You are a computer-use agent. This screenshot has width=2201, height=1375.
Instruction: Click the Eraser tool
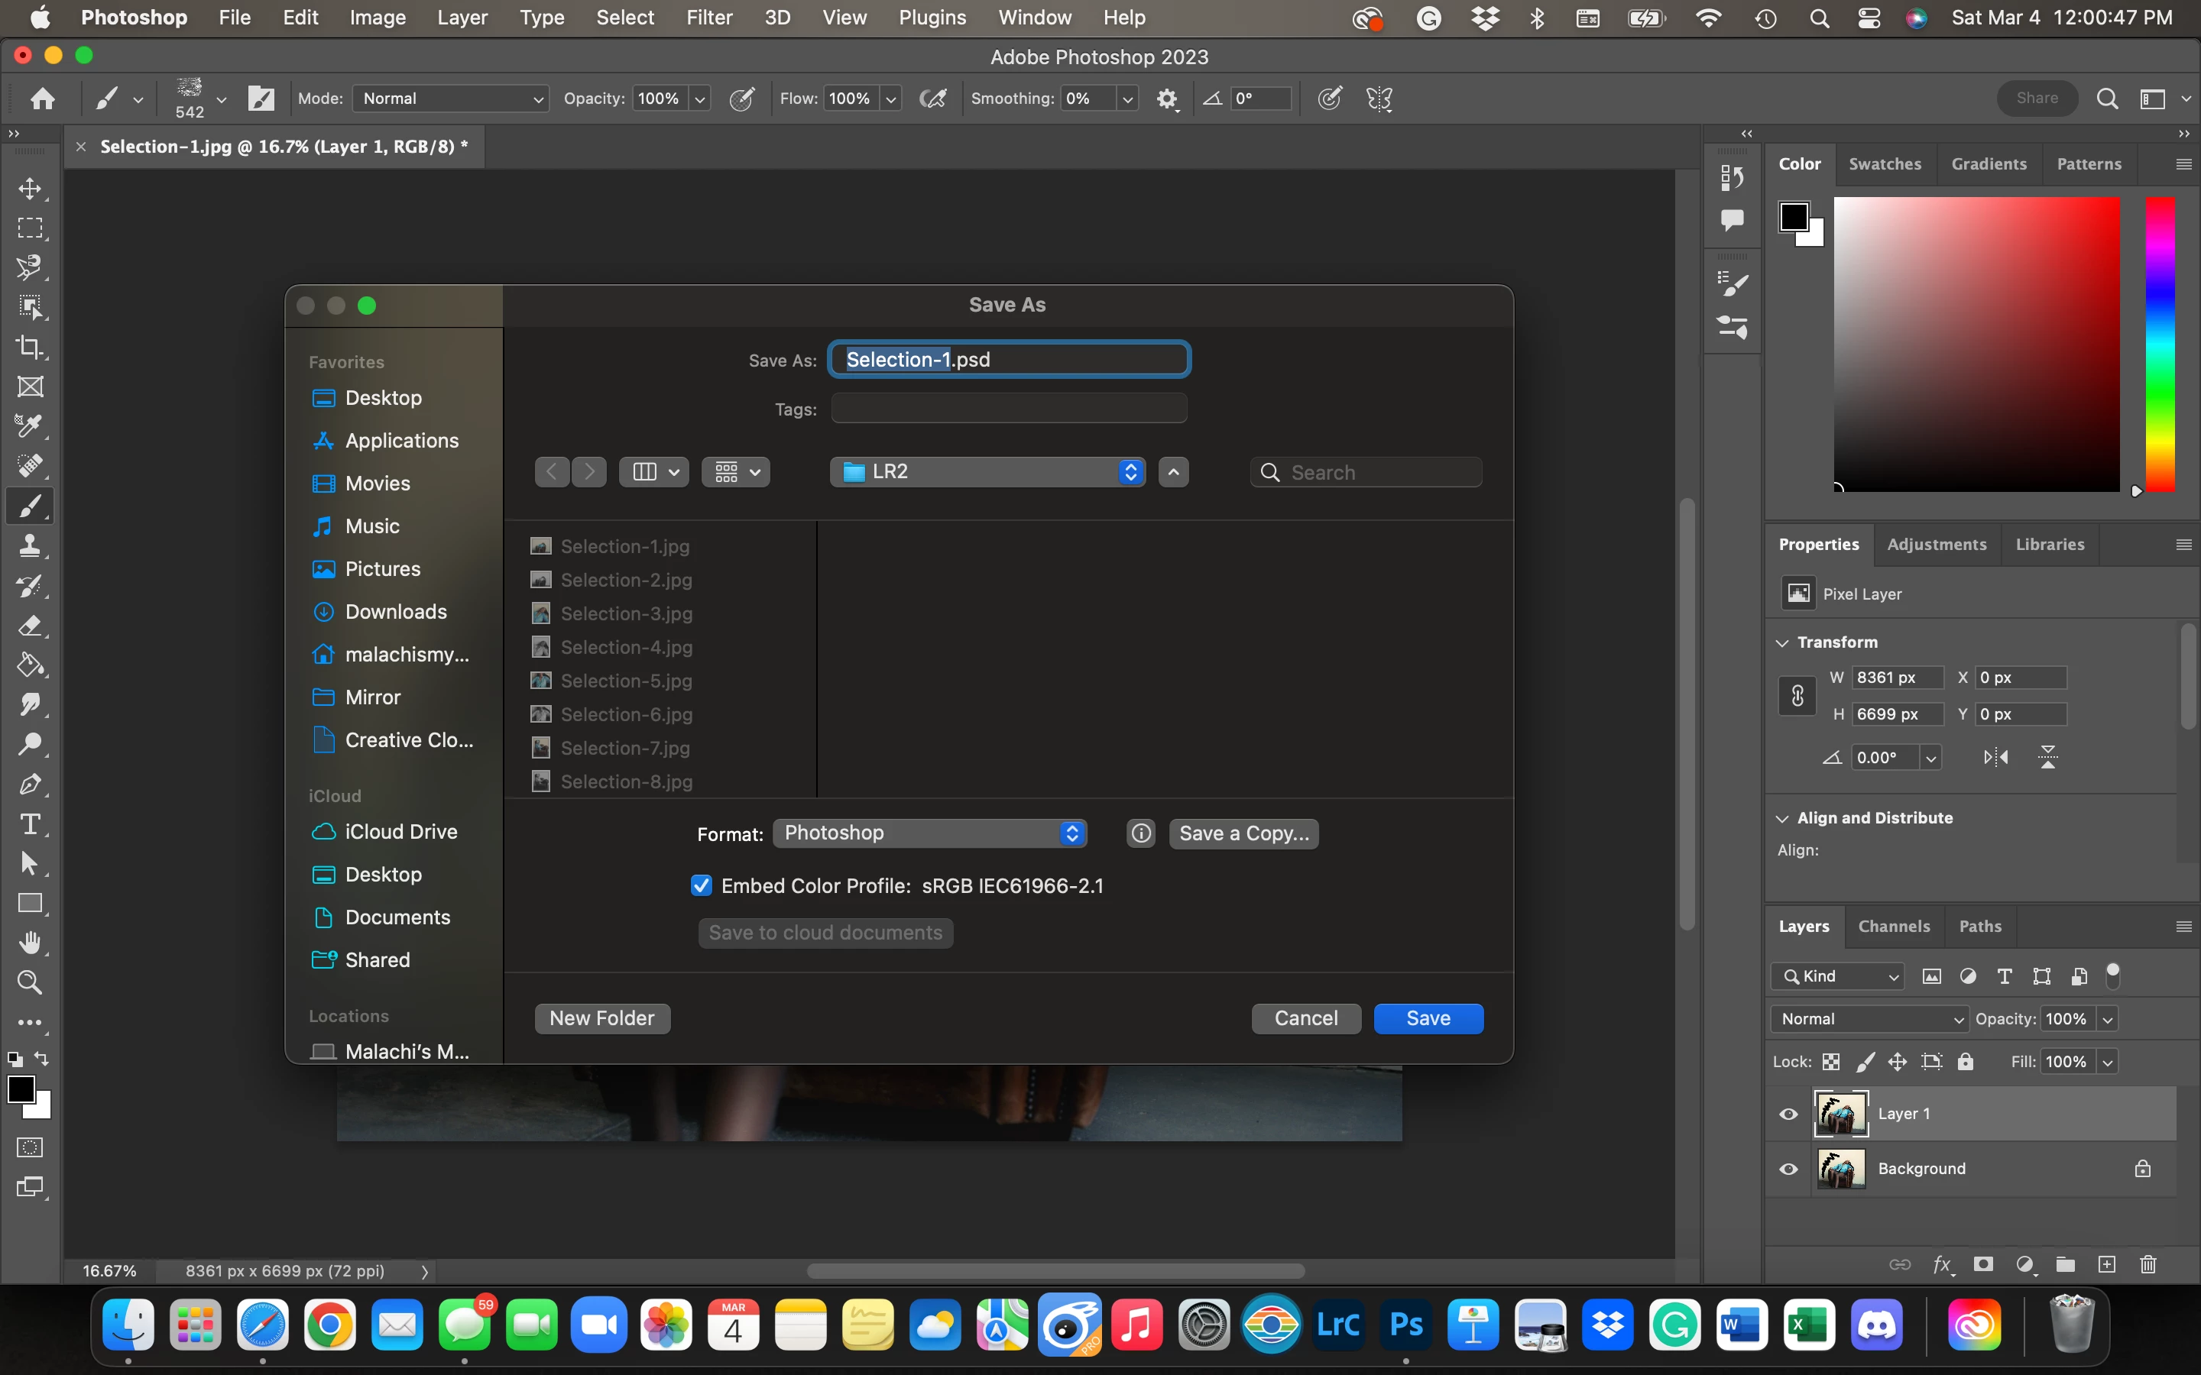[x=30, y=626]
